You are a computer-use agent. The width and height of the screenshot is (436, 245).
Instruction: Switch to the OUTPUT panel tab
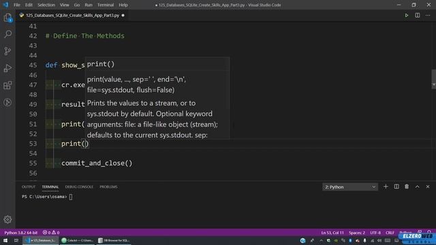pyautogui.click(x=29, y=186)
